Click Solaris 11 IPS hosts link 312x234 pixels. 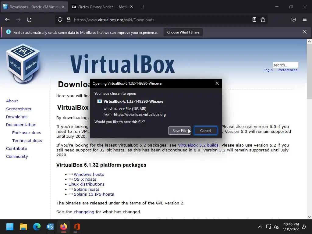(94, 194)
